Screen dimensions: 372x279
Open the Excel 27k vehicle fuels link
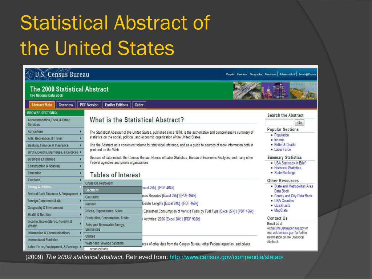pyautogui.click(x=227, y=211)
